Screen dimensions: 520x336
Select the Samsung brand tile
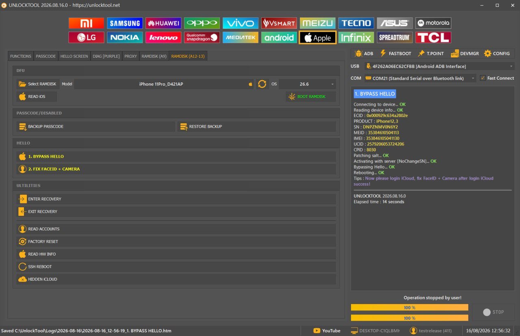[x=125, y=23]
